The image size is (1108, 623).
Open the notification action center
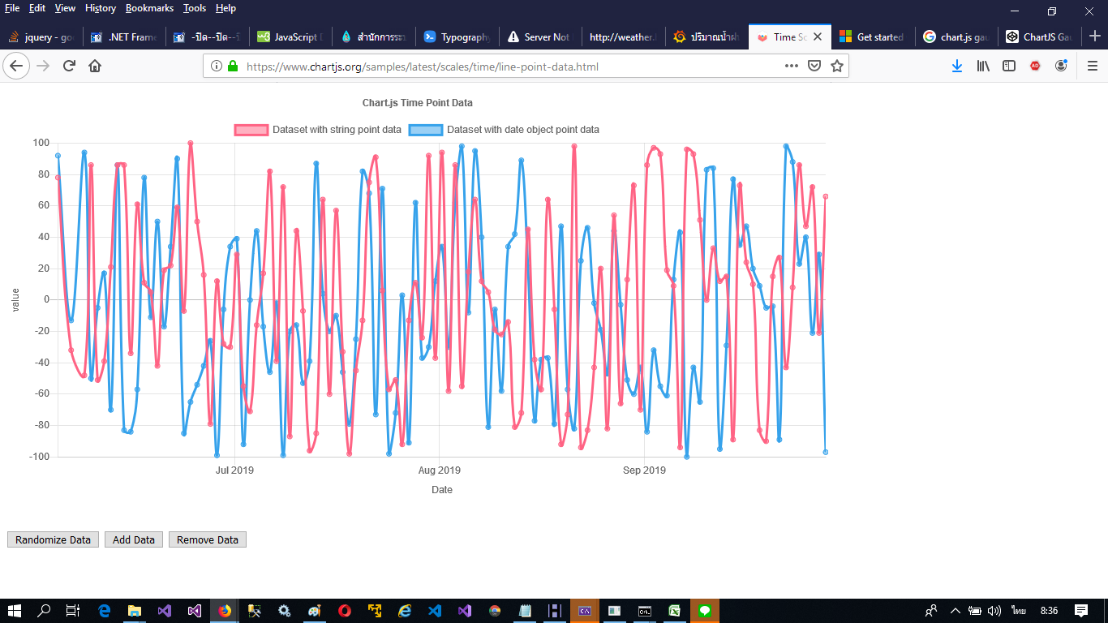coord(1081,611)
